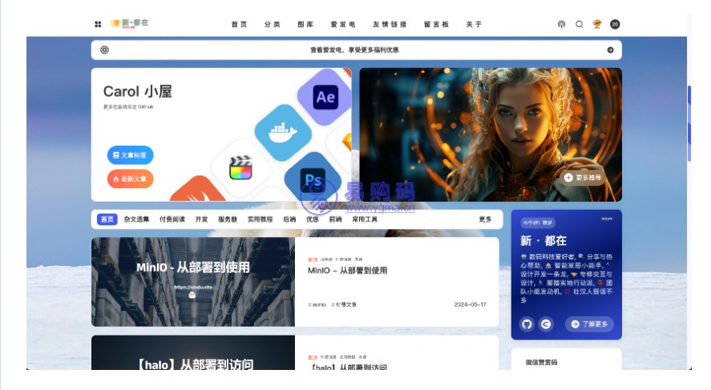Expand 更多 in the category bar

tap(485, 219)
